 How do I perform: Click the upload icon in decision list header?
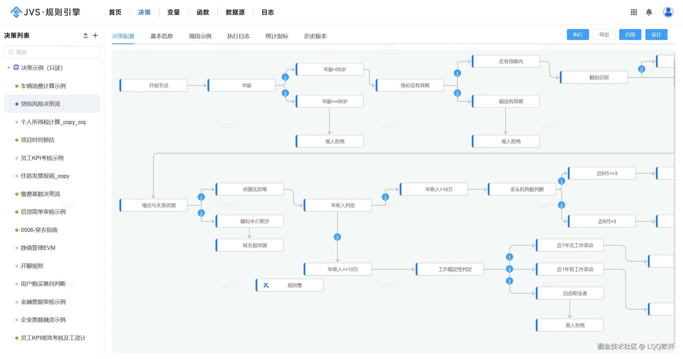[x=85, y=35]
